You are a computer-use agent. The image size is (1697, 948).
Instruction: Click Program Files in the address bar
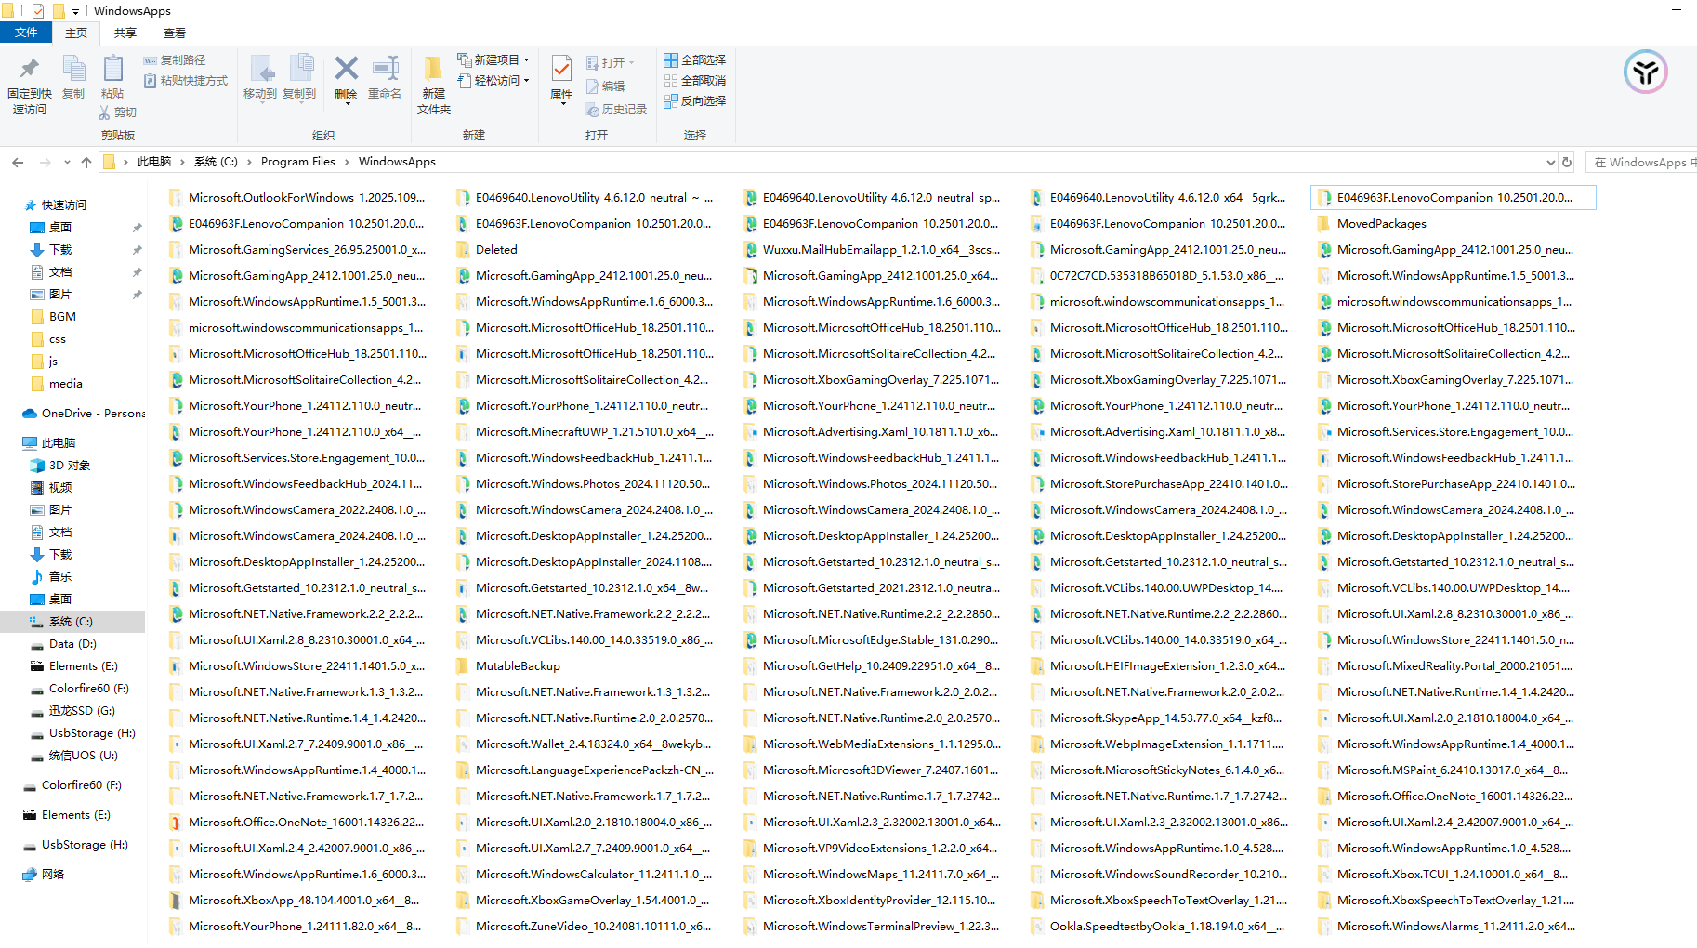point(298,162)
